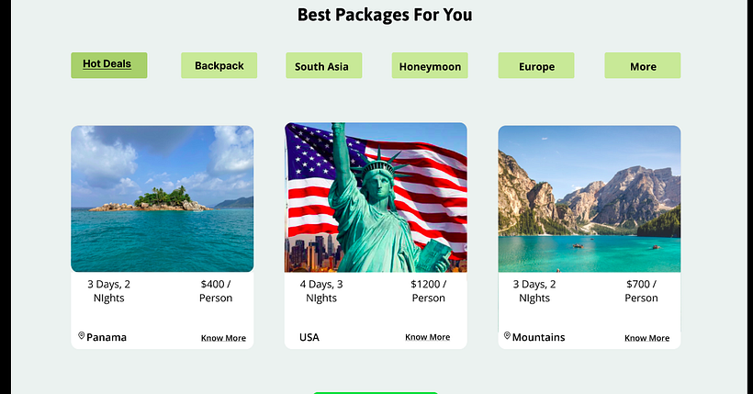Click the Panama destination label
The height and width of the screenshot is (394, 753).
[107, 337]
